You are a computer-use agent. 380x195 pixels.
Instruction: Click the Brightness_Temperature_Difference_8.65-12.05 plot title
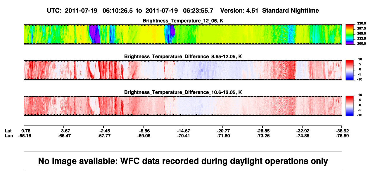tap(183, 56)
